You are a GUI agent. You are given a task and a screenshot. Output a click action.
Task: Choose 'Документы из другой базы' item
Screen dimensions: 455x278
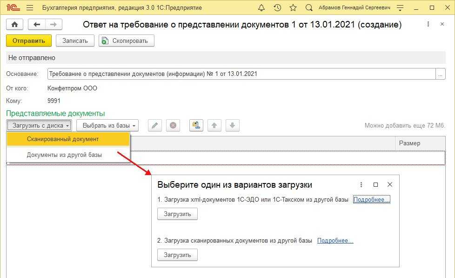[64, 155]
